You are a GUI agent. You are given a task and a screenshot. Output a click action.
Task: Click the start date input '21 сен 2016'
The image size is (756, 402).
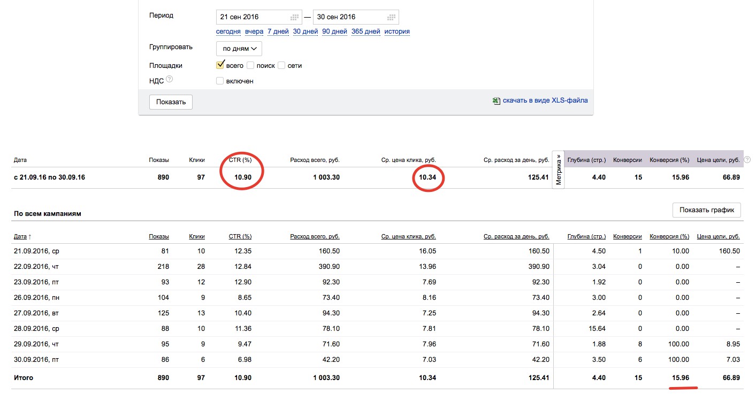coord(251,17)
